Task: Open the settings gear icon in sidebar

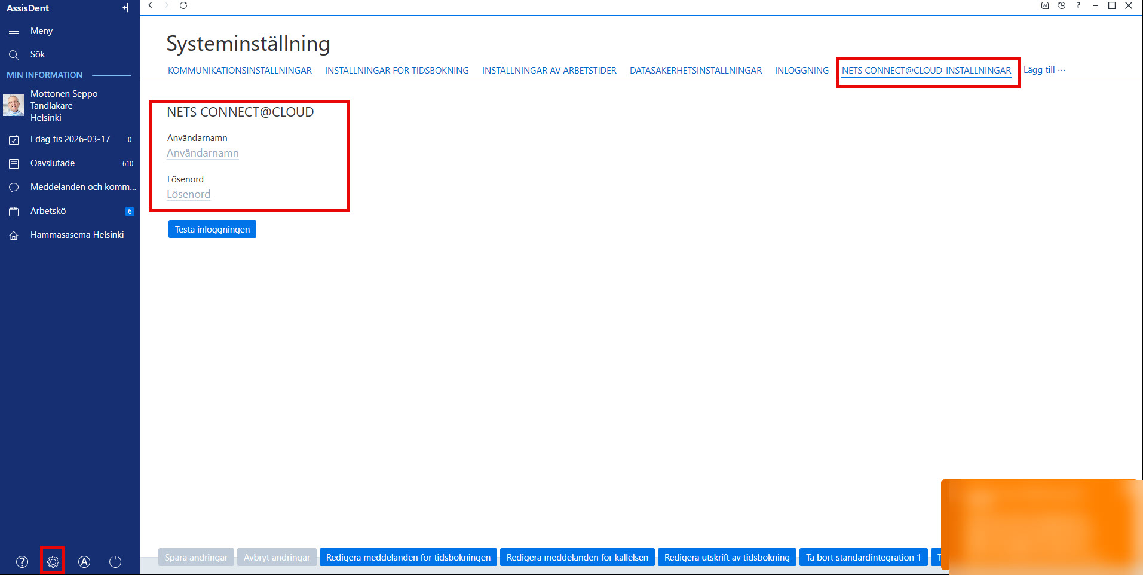Action: point(53,562)
